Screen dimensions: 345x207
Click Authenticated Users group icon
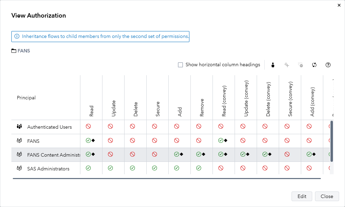click(x=19, y=127)
